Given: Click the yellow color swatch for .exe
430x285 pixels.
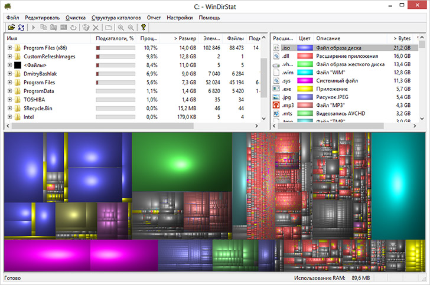Looking at the screenshot, I should (305, 89).
